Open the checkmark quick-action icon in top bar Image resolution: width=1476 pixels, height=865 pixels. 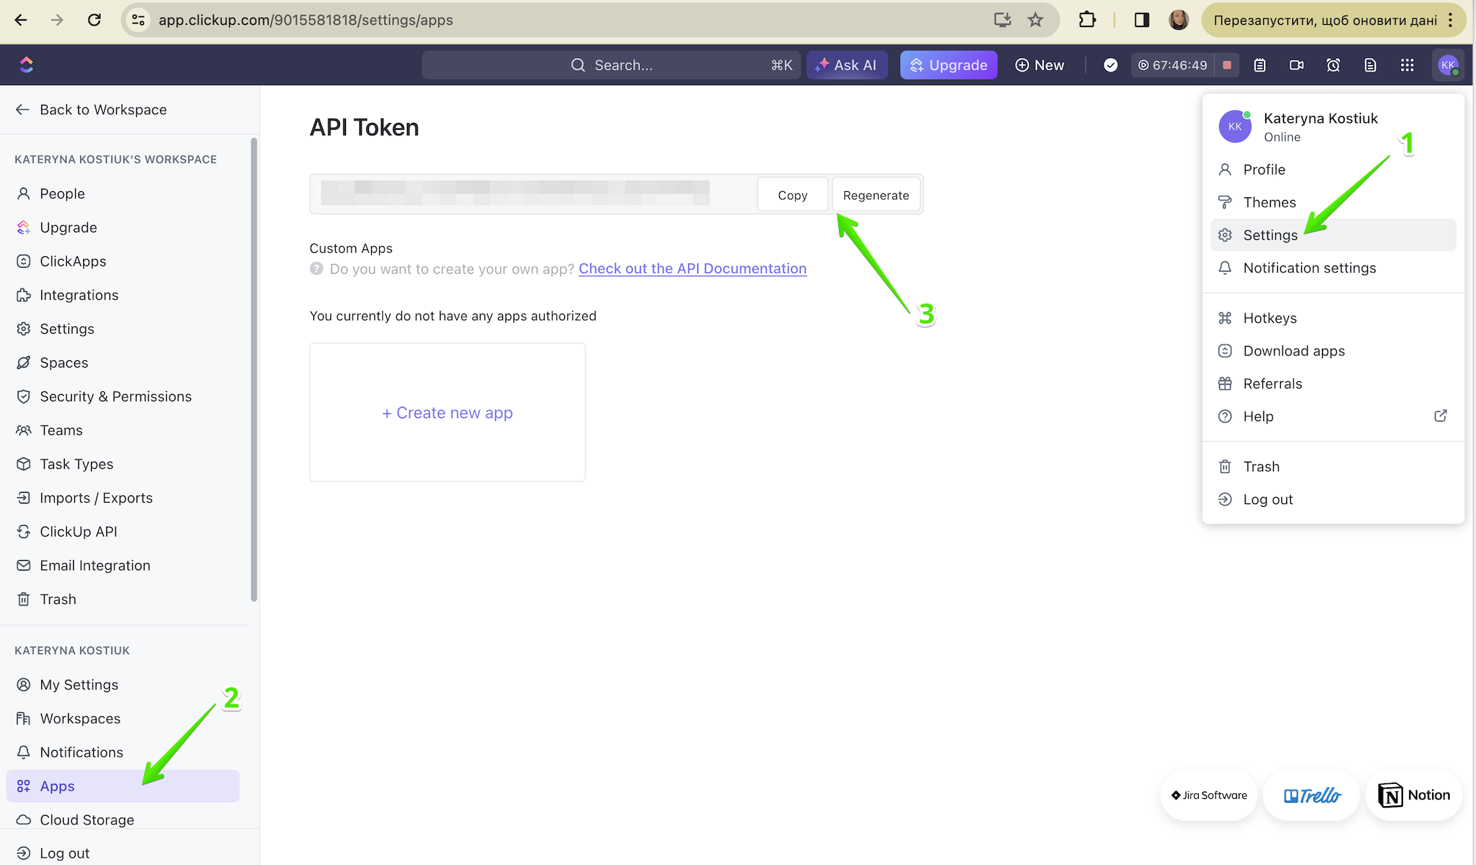point(1110,65)
